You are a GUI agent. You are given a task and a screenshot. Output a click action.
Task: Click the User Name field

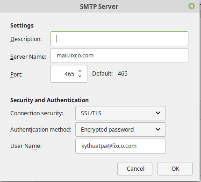(x=121, y=146)
